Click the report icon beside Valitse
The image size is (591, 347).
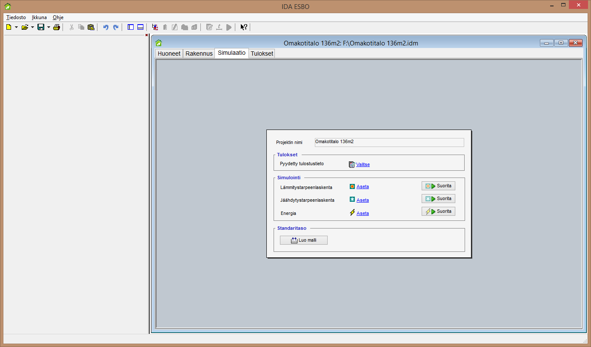(352, 164)
